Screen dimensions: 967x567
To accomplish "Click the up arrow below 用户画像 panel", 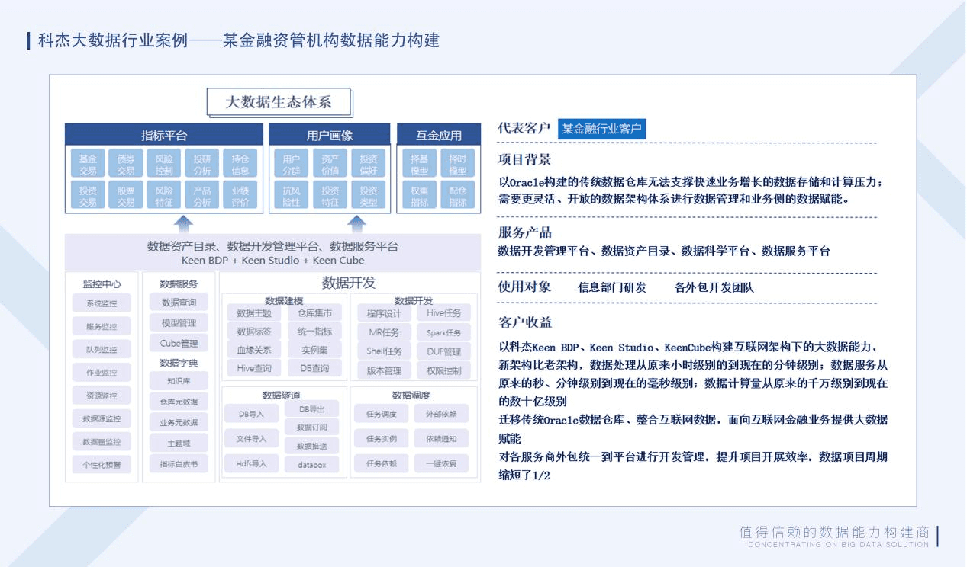I will click(x=357, y=223).
